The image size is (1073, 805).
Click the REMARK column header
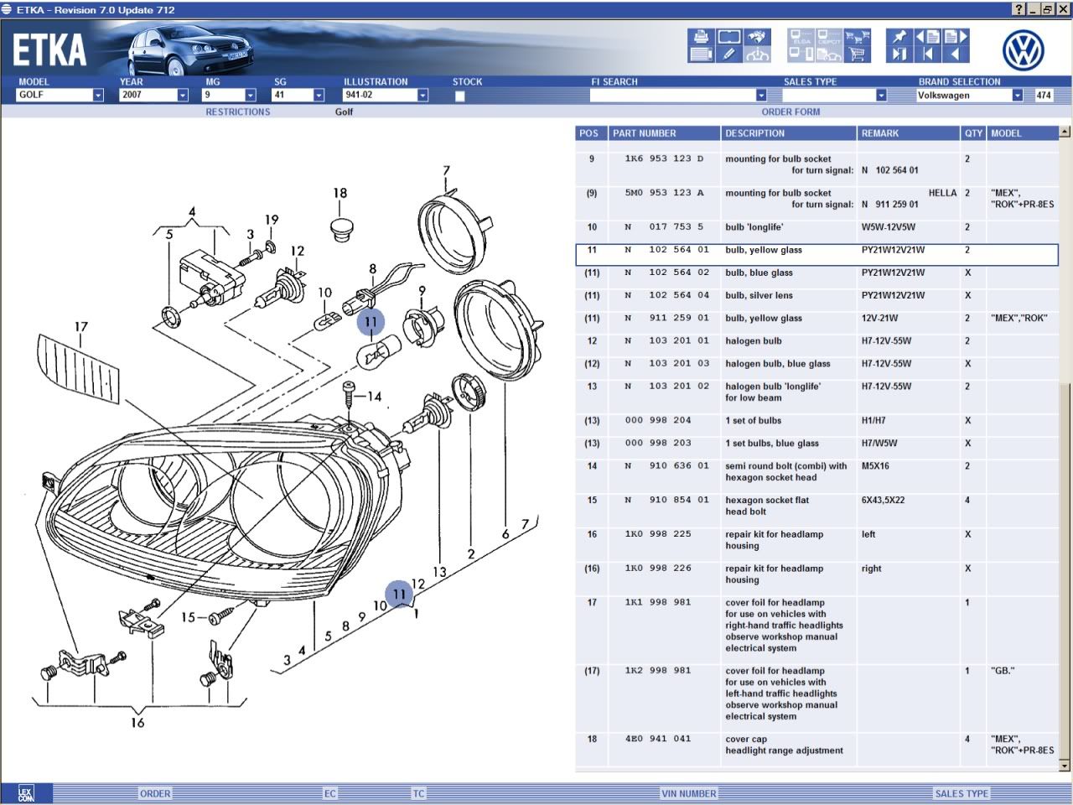click(909, 133)
